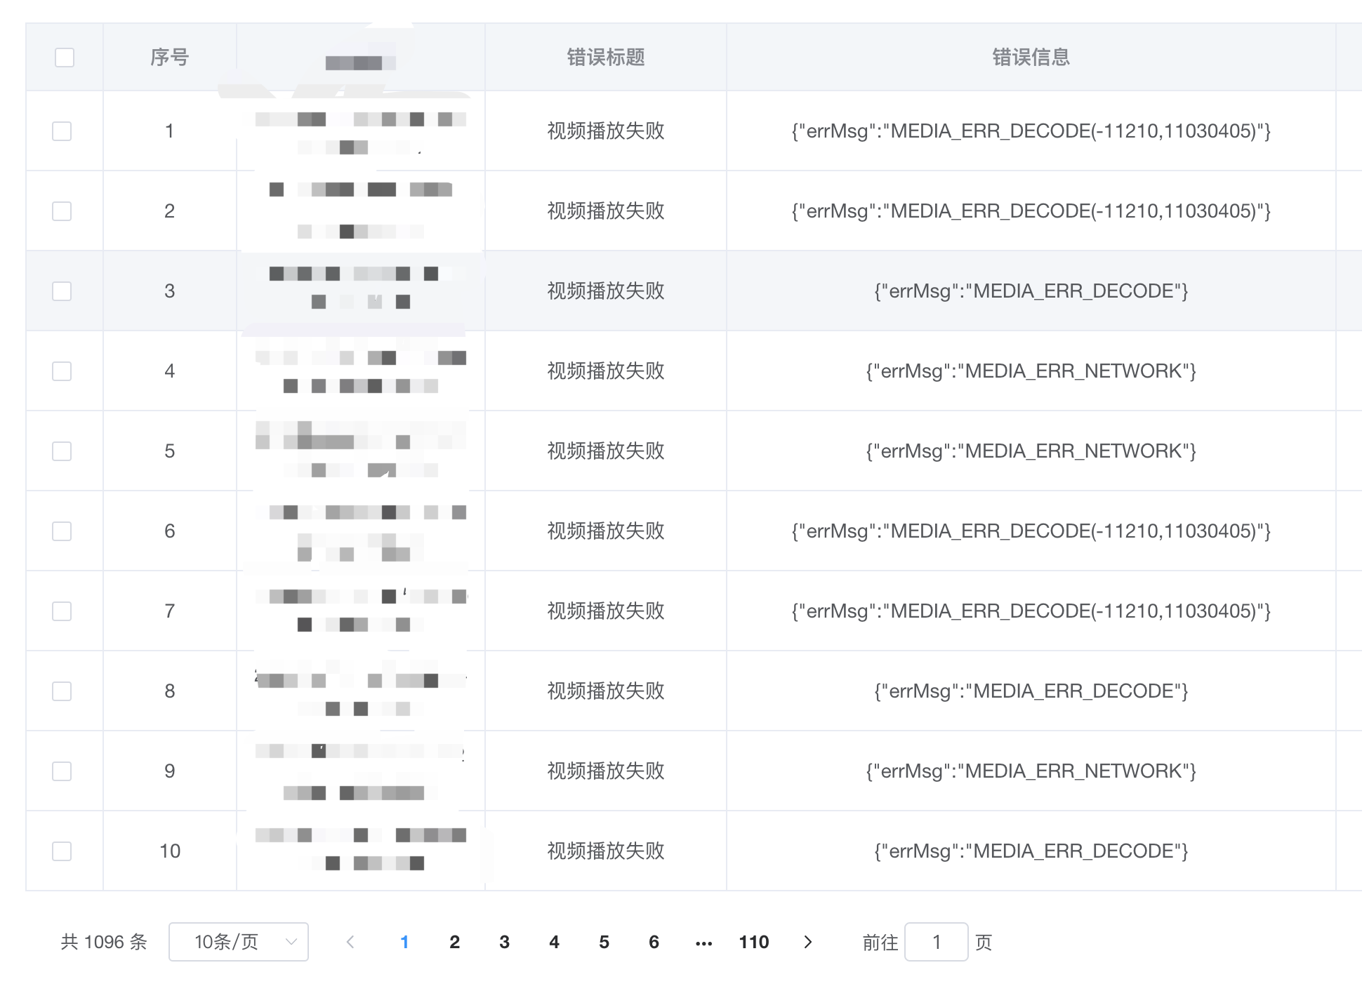Toggle the checkbox for row 10

tap(62, 851)
